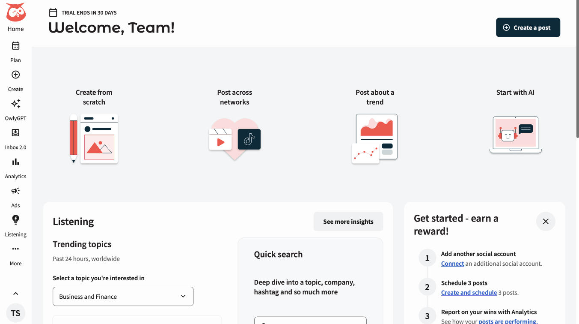
Task: Click the Create a post button
Action: click(x=528, y=27)
